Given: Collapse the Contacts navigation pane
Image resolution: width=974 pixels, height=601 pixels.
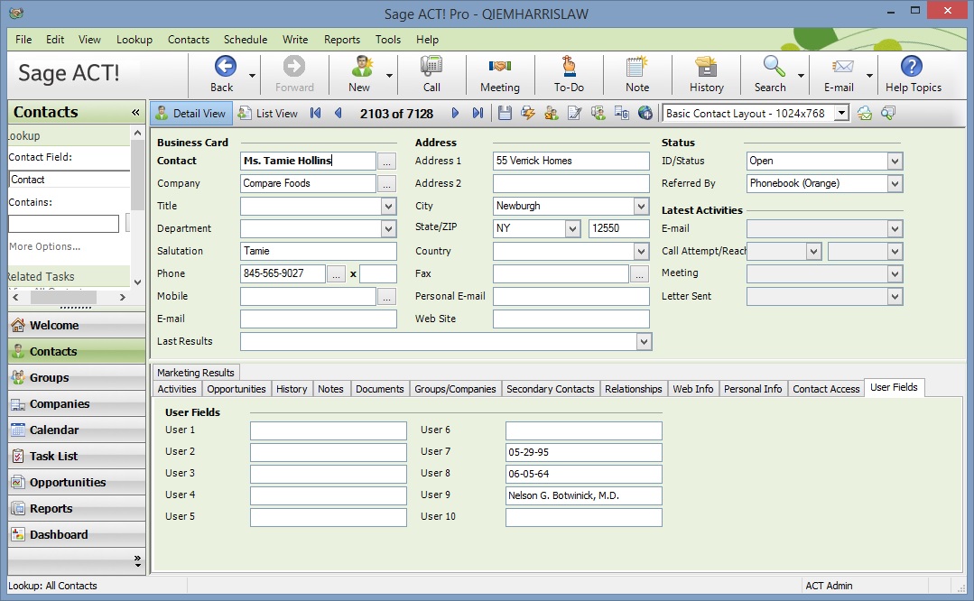Looking at the screenshot, I should point(135,113).
